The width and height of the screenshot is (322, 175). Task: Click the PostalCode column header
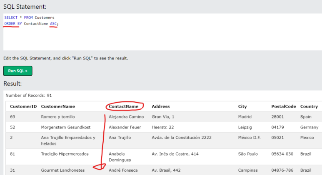point(284,106)
